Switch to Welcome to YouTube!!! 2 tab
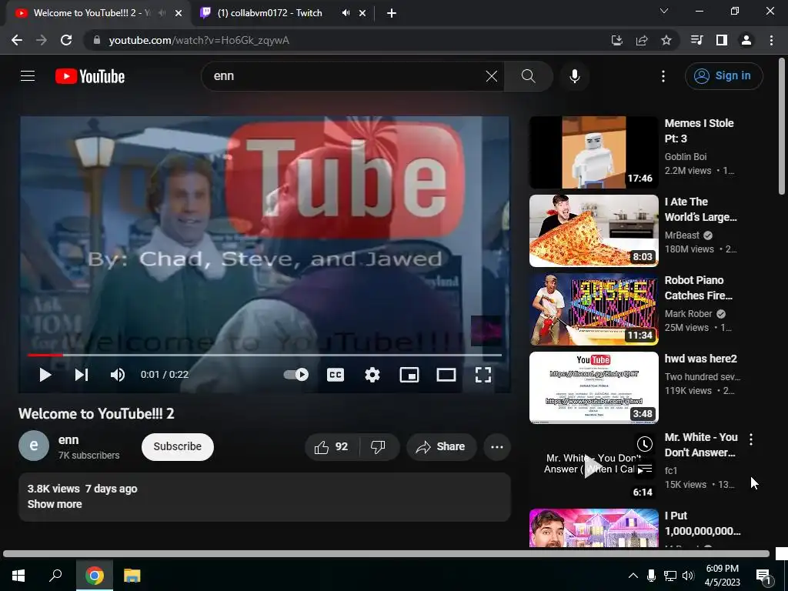Image resolution: width=788 pixels, height=591 pixels. click(93, 13)
